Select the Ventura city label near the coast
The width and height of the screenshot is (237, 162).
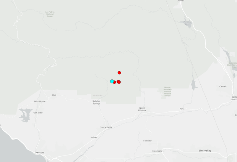click(x=40, y=152)
